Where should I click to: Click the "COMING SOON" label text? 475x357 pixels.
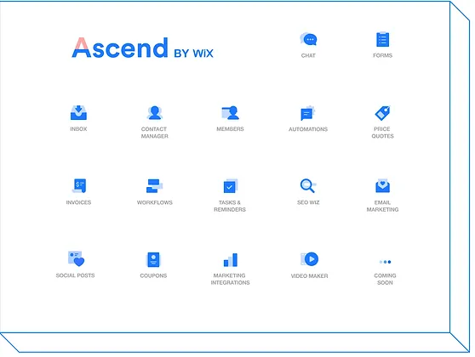click(385, 279)
